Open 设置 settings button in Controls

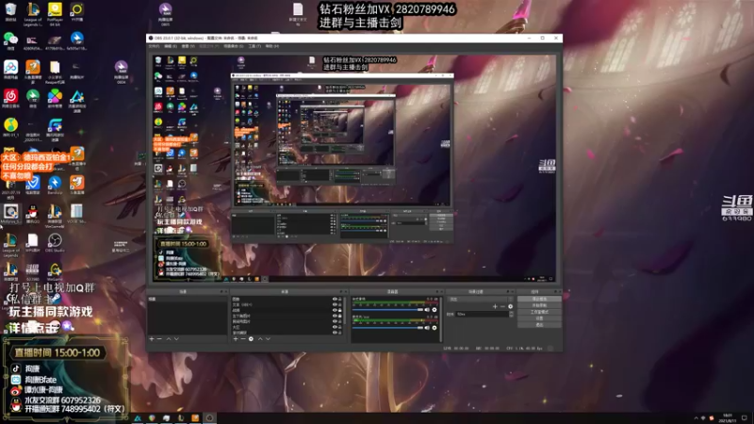click(539, 318)
